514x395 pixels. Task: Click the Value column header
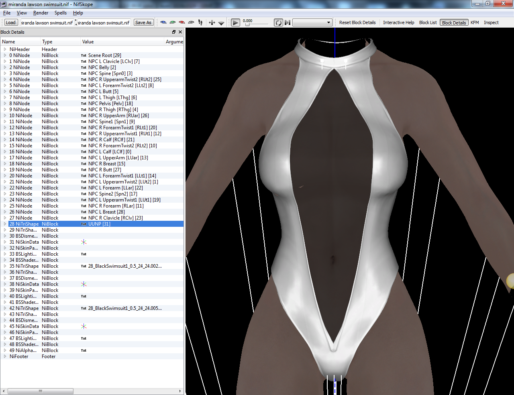tap(122, 42)
